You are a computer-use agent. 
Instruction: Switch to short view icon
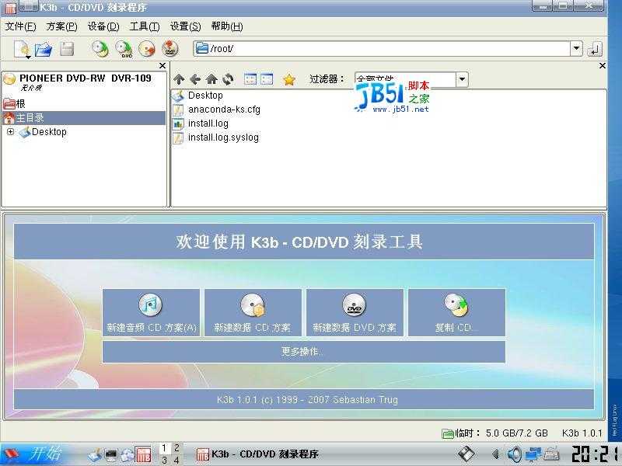pyautogui.click(x=250, y=79)
